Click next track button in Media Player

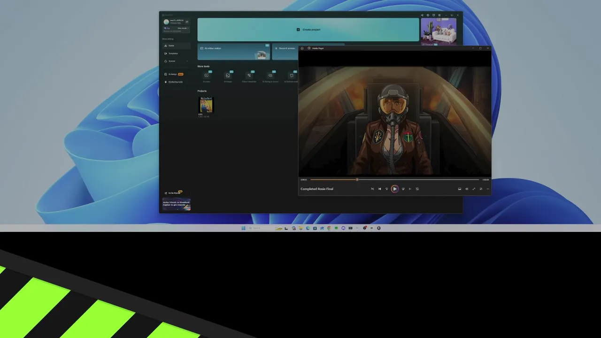click(410, 189)
